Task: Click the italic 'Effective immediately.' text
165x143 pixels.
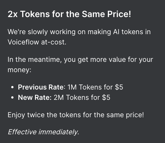Action: 43,132
